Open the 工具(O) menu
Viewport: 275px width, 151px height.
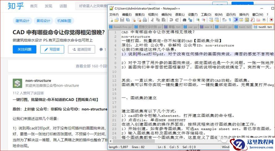click(x=206, y=14)
